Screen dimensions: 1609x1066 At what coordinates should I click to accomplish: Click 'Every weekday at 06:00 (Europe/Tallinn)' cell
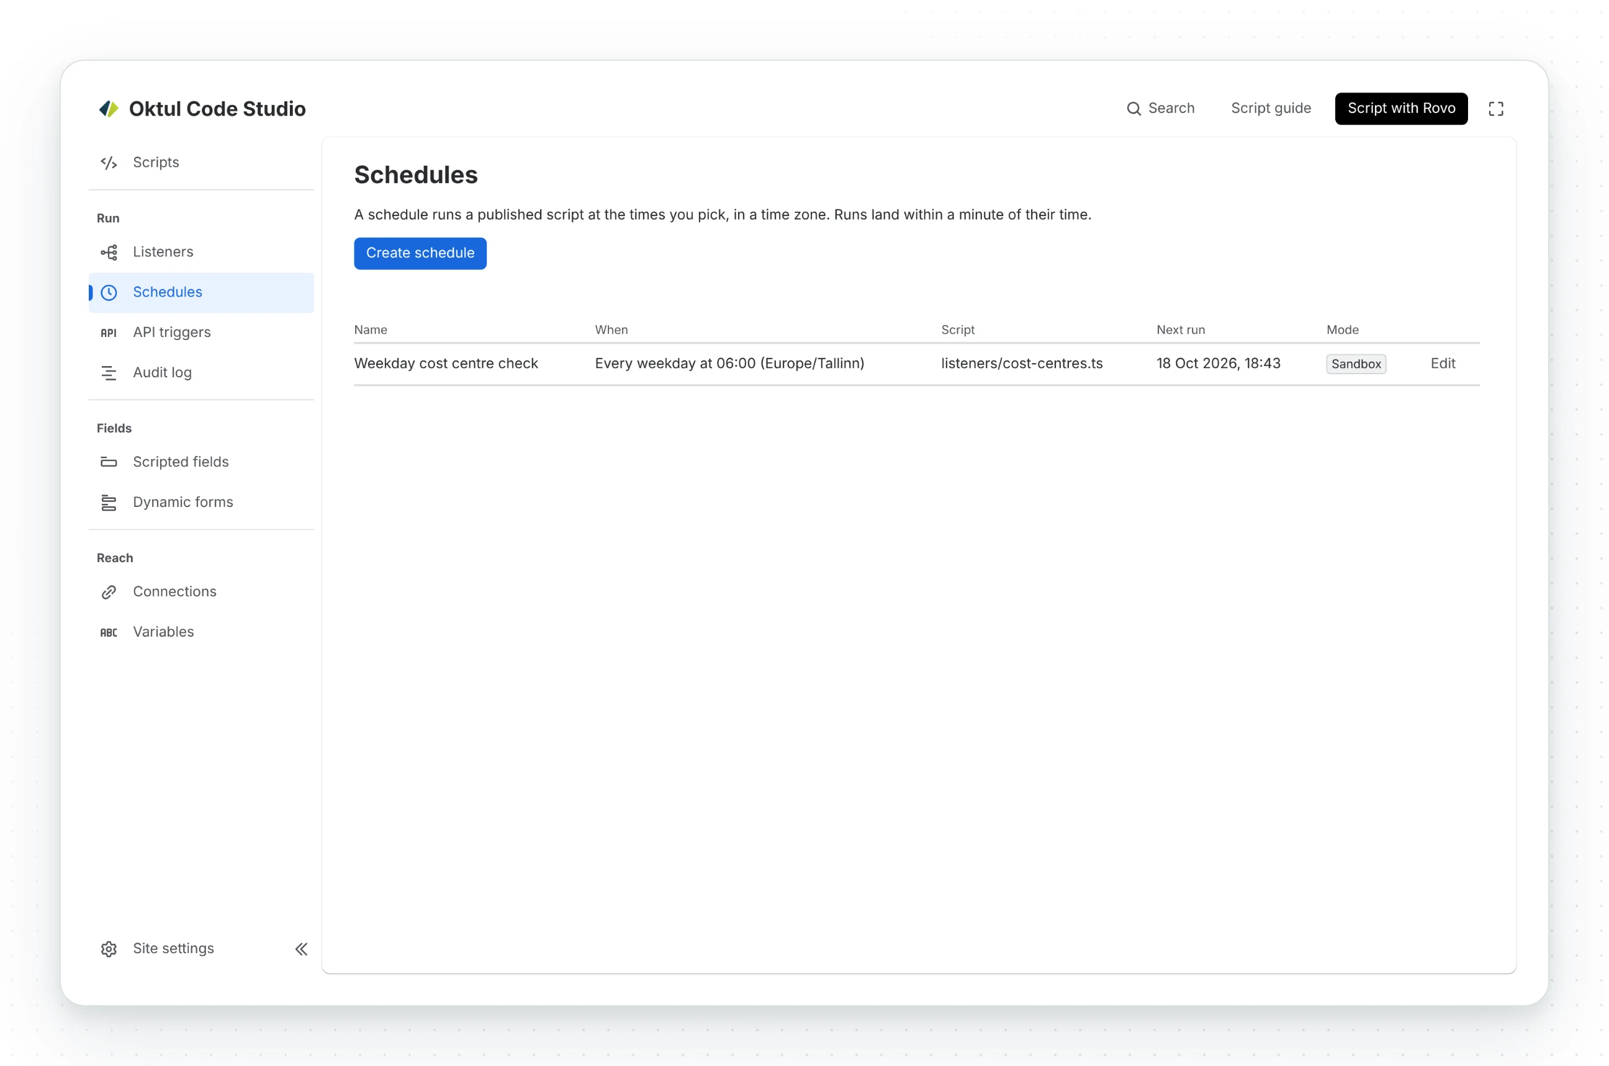click(729, 364)
